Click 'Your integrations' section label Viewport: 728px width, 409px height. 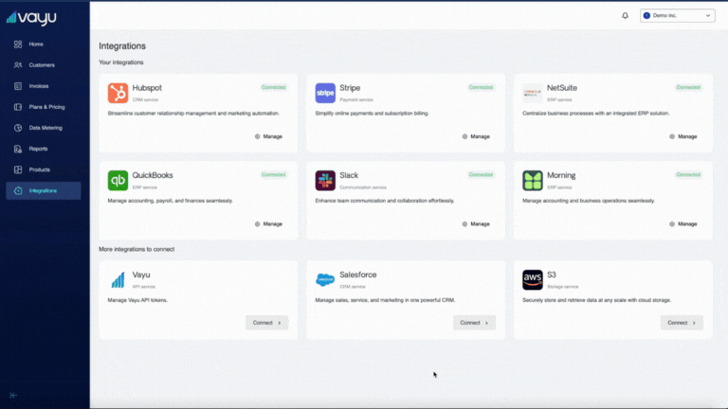pos(121,62)
